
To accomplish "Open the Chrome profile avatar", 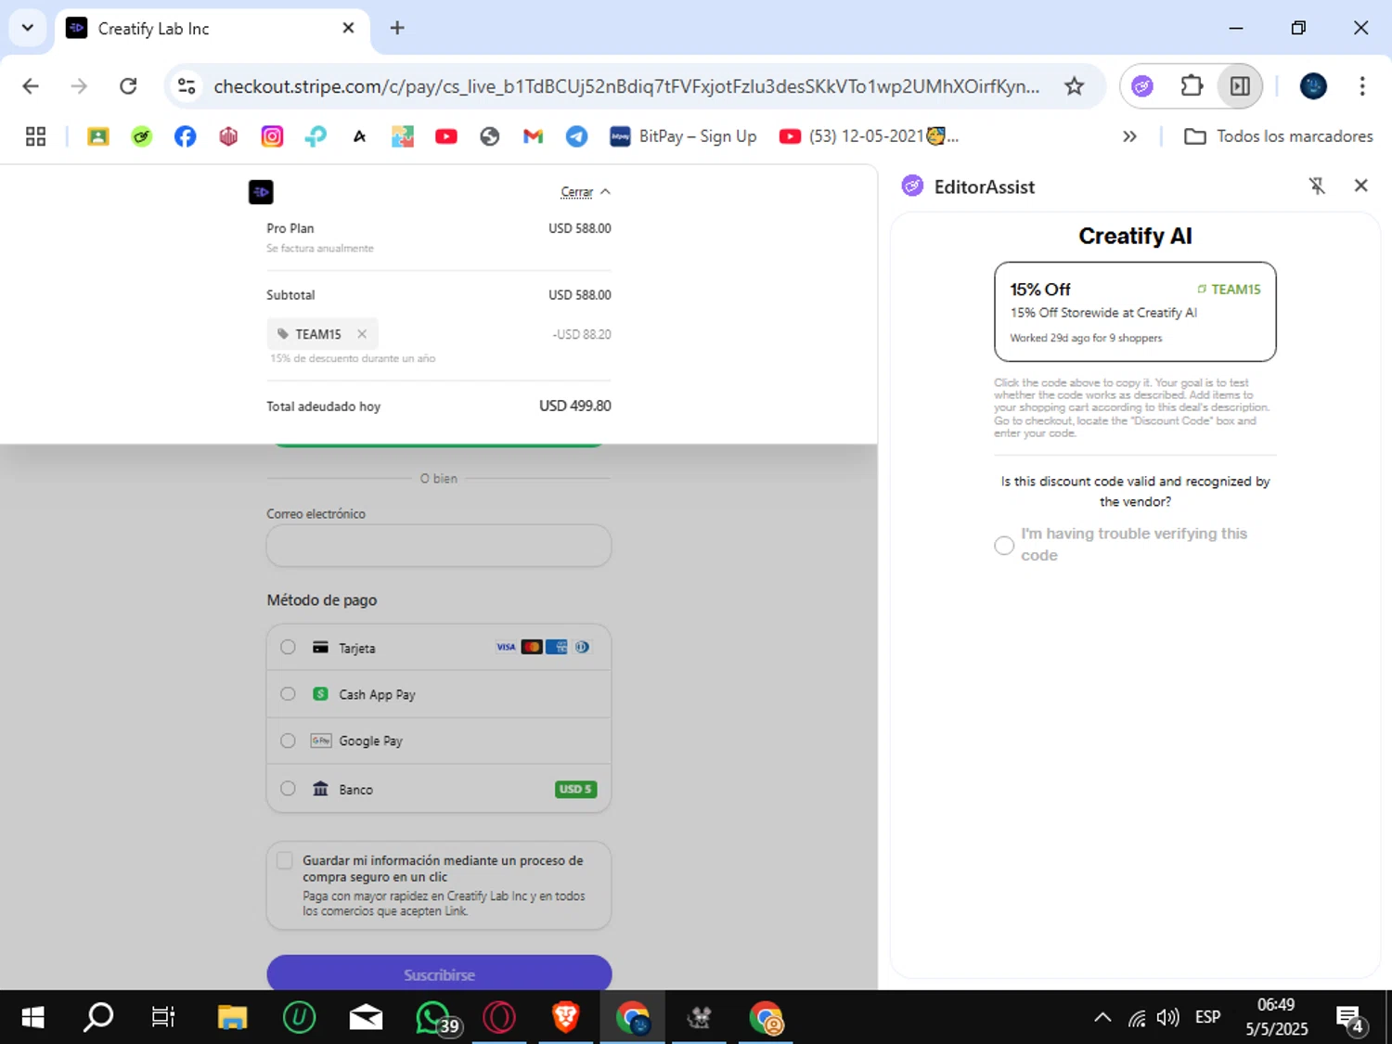I will point(1313,86).
